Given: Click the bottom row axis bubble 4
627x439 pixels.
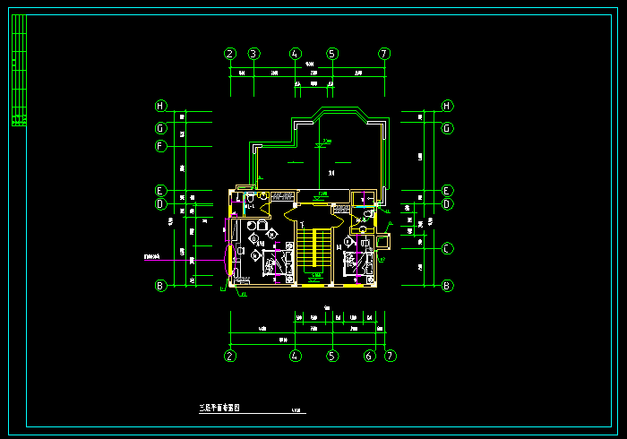Looking at the screenshot, I should [x=296, y=356].
